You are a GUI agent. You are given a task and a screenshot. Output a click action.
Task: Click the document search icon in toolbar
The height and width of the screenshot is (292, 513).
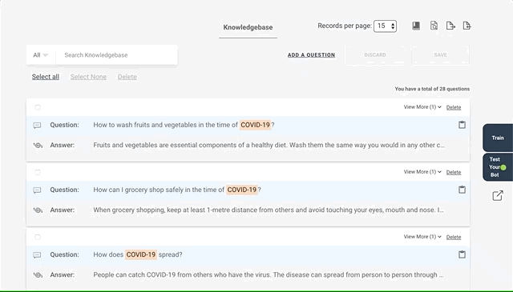coord(434,26)
